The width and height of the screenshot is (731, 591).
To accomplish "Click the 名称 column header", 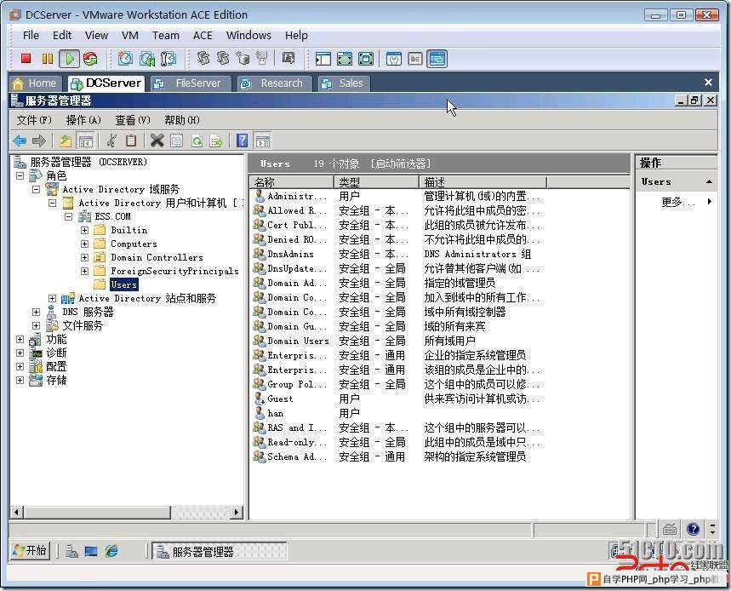I will point(291,182).
